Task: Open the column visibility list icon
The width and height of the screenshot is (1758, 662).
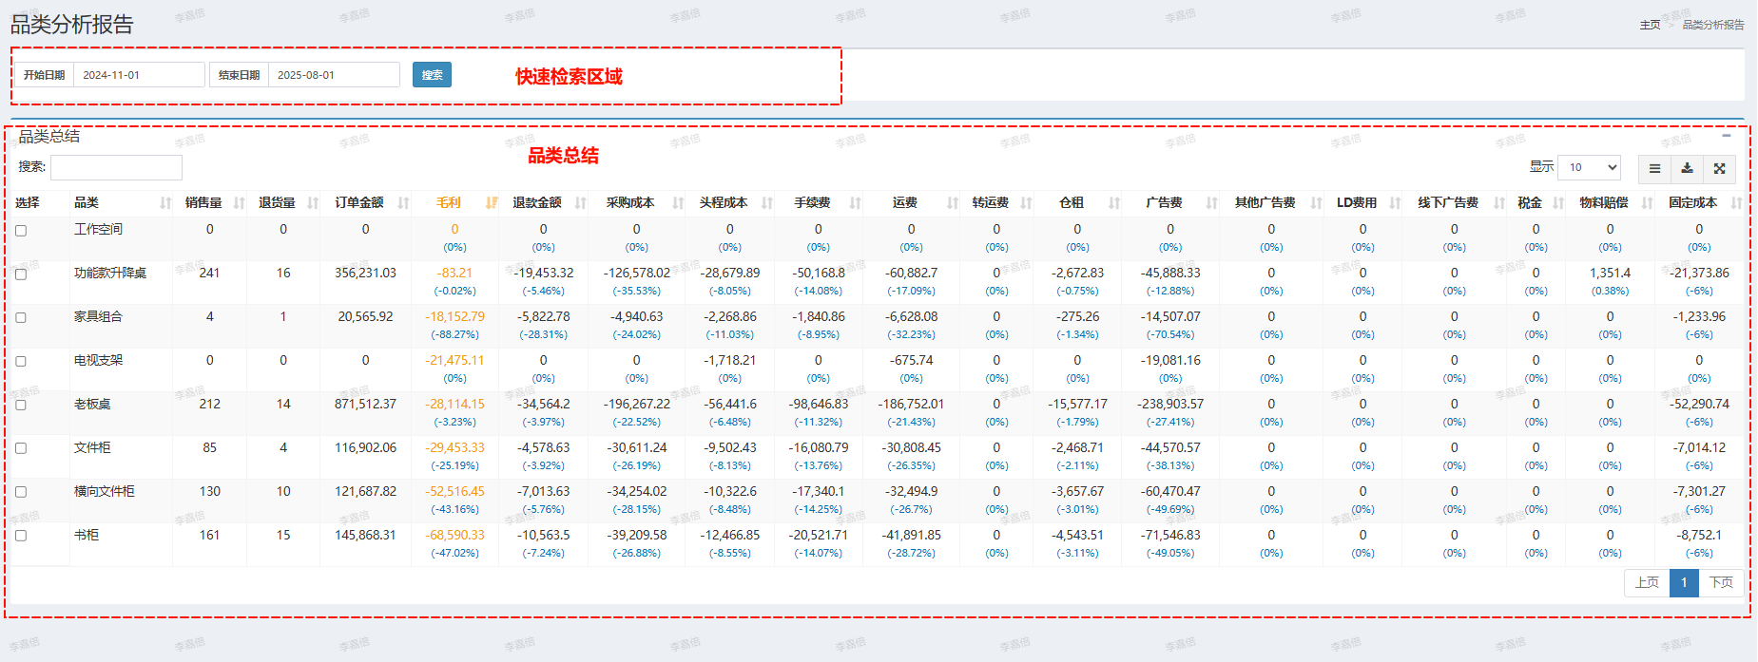Action: coord(1654,168)
